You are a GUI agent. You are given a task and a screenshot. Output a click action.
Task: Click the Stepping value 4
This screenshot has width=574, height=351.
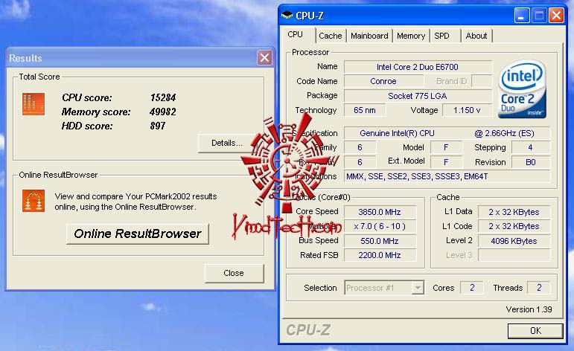coord(530,147)
